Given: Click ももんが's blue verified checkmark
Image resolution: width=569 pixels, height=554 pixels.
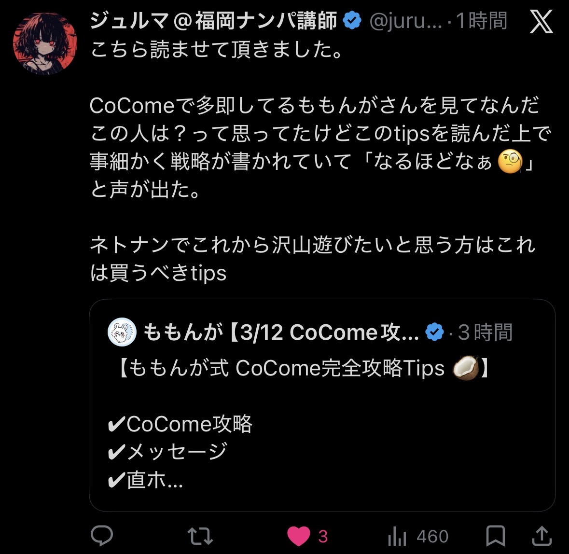Looking at the screenshot, I should point(435,332).
